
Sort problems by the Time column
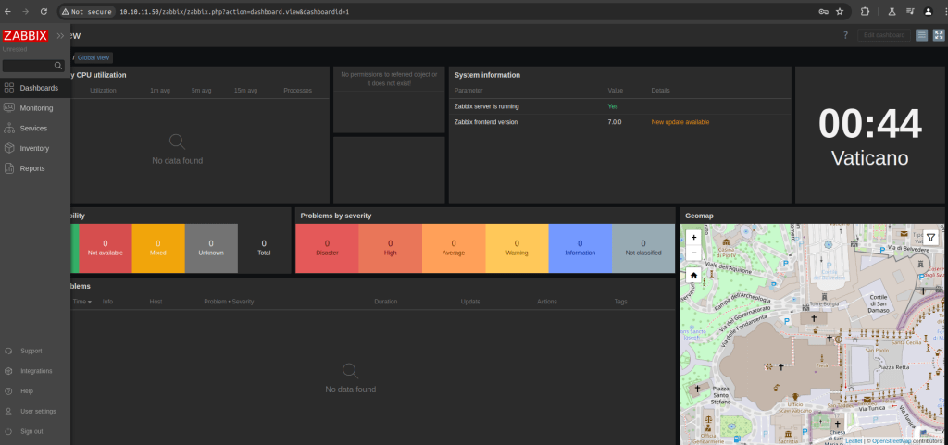tap(81, 302)
